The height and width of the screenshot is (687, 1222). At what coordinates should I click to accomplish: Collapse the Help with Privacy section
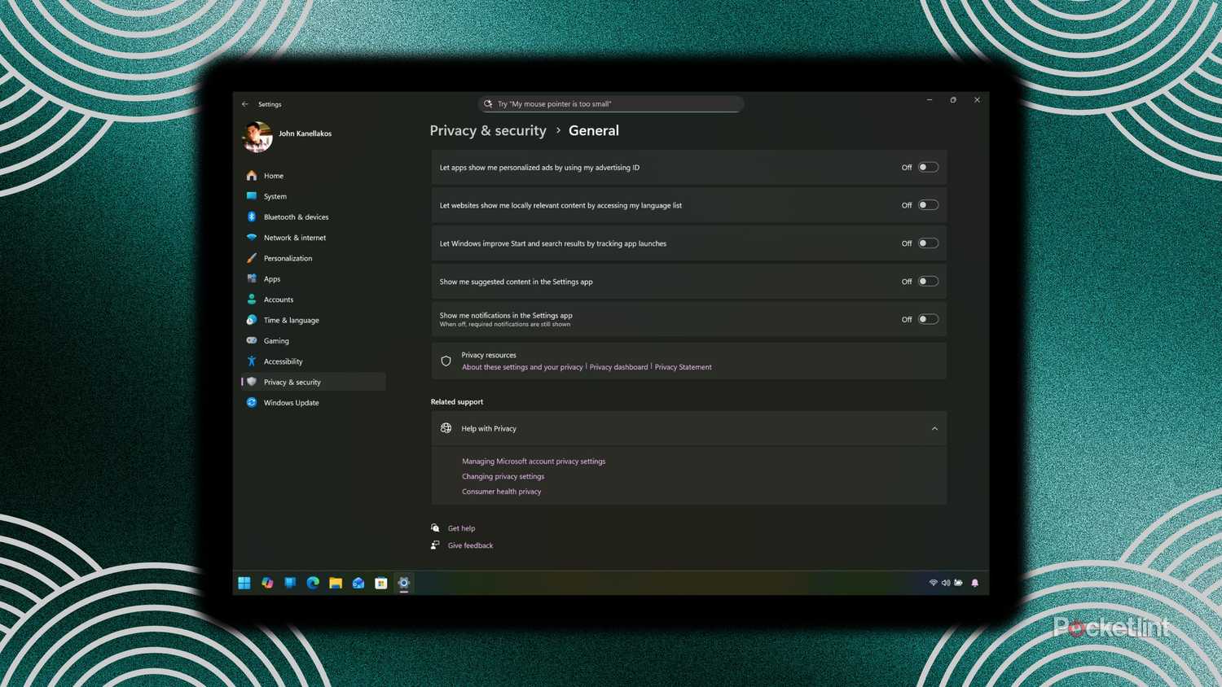click(934, 428)
